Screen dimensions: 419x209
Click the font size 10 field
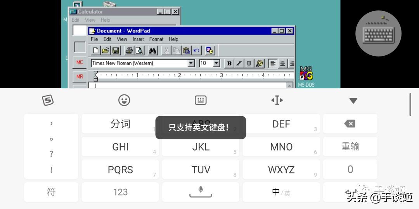coord(206,63)
